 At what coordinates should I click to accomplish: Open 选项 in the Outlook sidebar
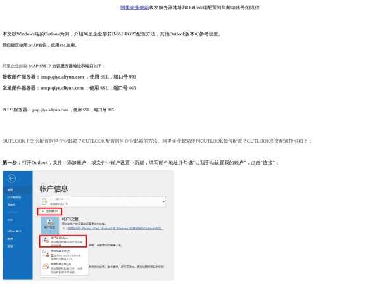10,239
